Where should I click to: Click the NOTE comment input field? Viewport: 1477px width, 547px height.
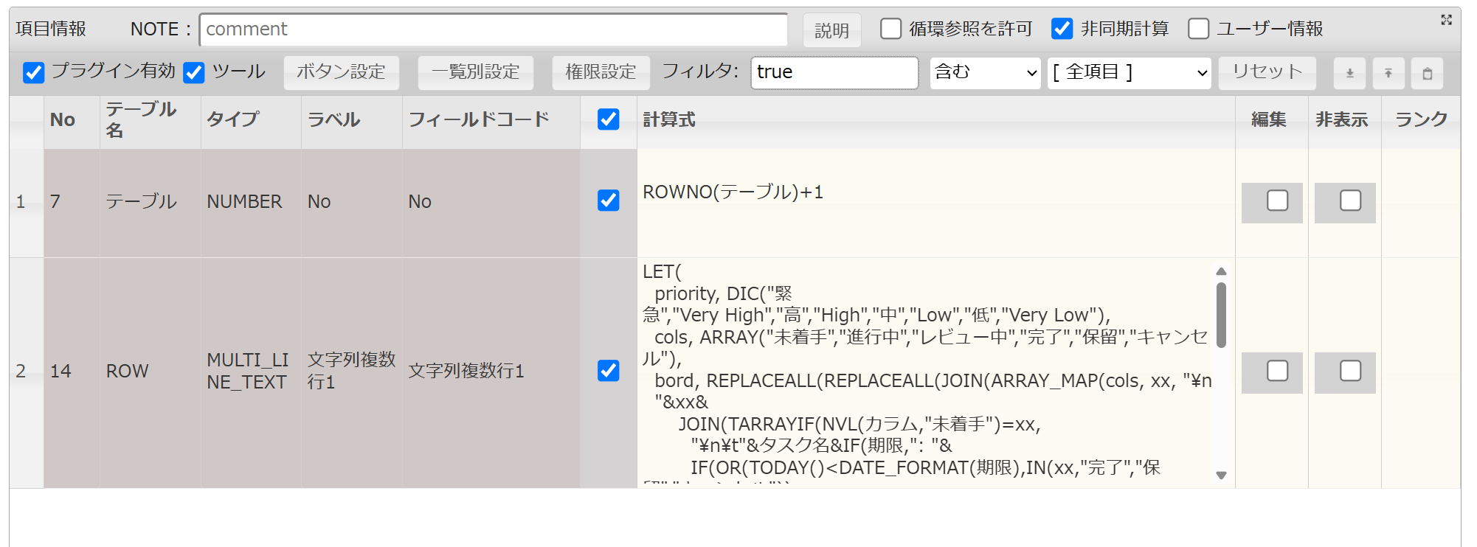coord(494,29)
